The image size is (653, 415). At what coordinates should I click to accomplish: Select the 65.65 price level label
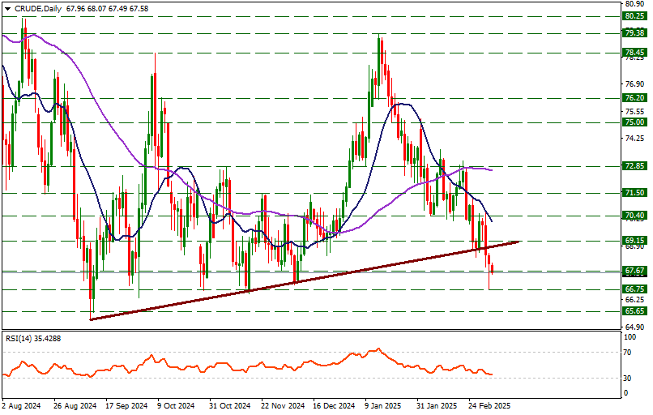pyautogui.click(x=635, y=311)
